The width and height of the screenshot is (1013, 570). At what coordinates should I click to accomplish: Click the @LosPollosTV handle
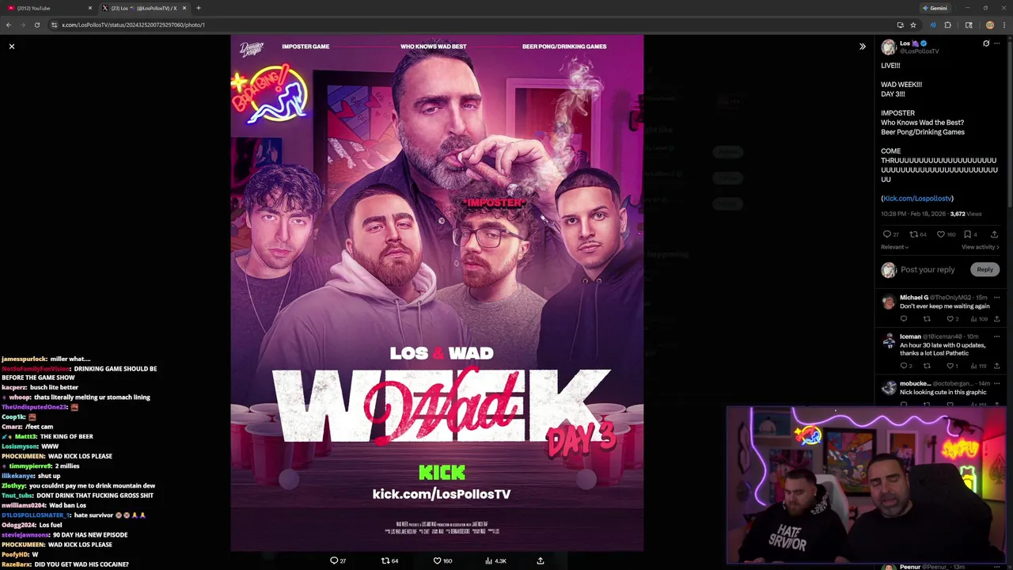pyautogui.click(x=920, y=51)
